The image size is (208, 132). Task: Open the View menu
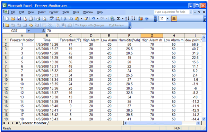(31, 12)
